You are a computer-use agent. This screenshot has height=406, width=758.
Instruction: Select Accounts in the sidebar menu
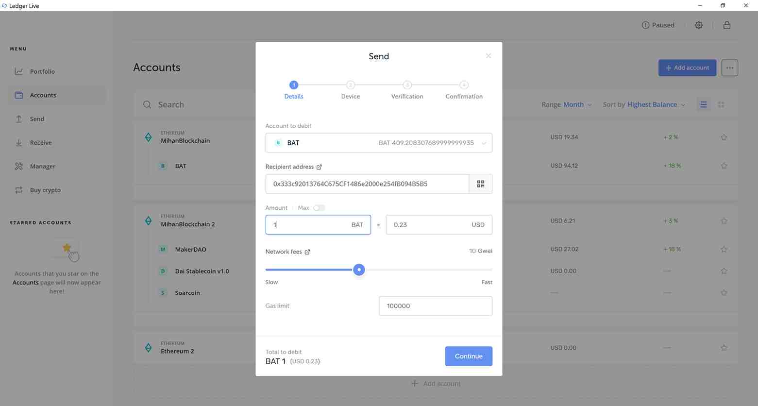pyautogui.click(x=57, y=95)
